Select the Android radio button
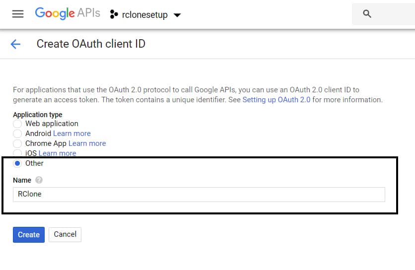This screenshot has width=415, height=270. 17,134
